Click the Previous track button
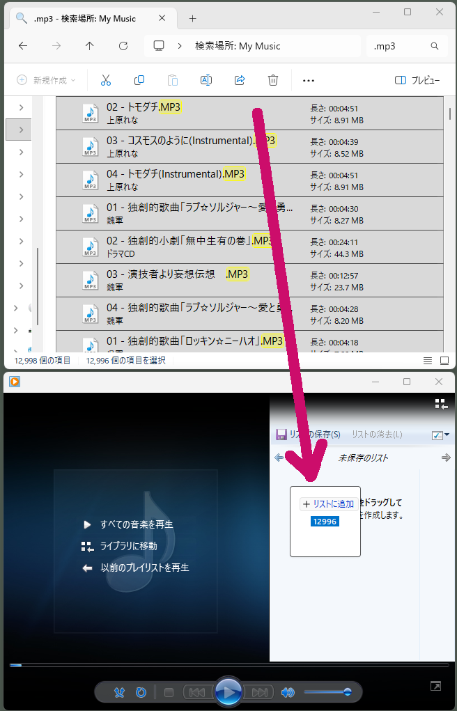This screenshot has width=457, height=711. click(198, 692)
